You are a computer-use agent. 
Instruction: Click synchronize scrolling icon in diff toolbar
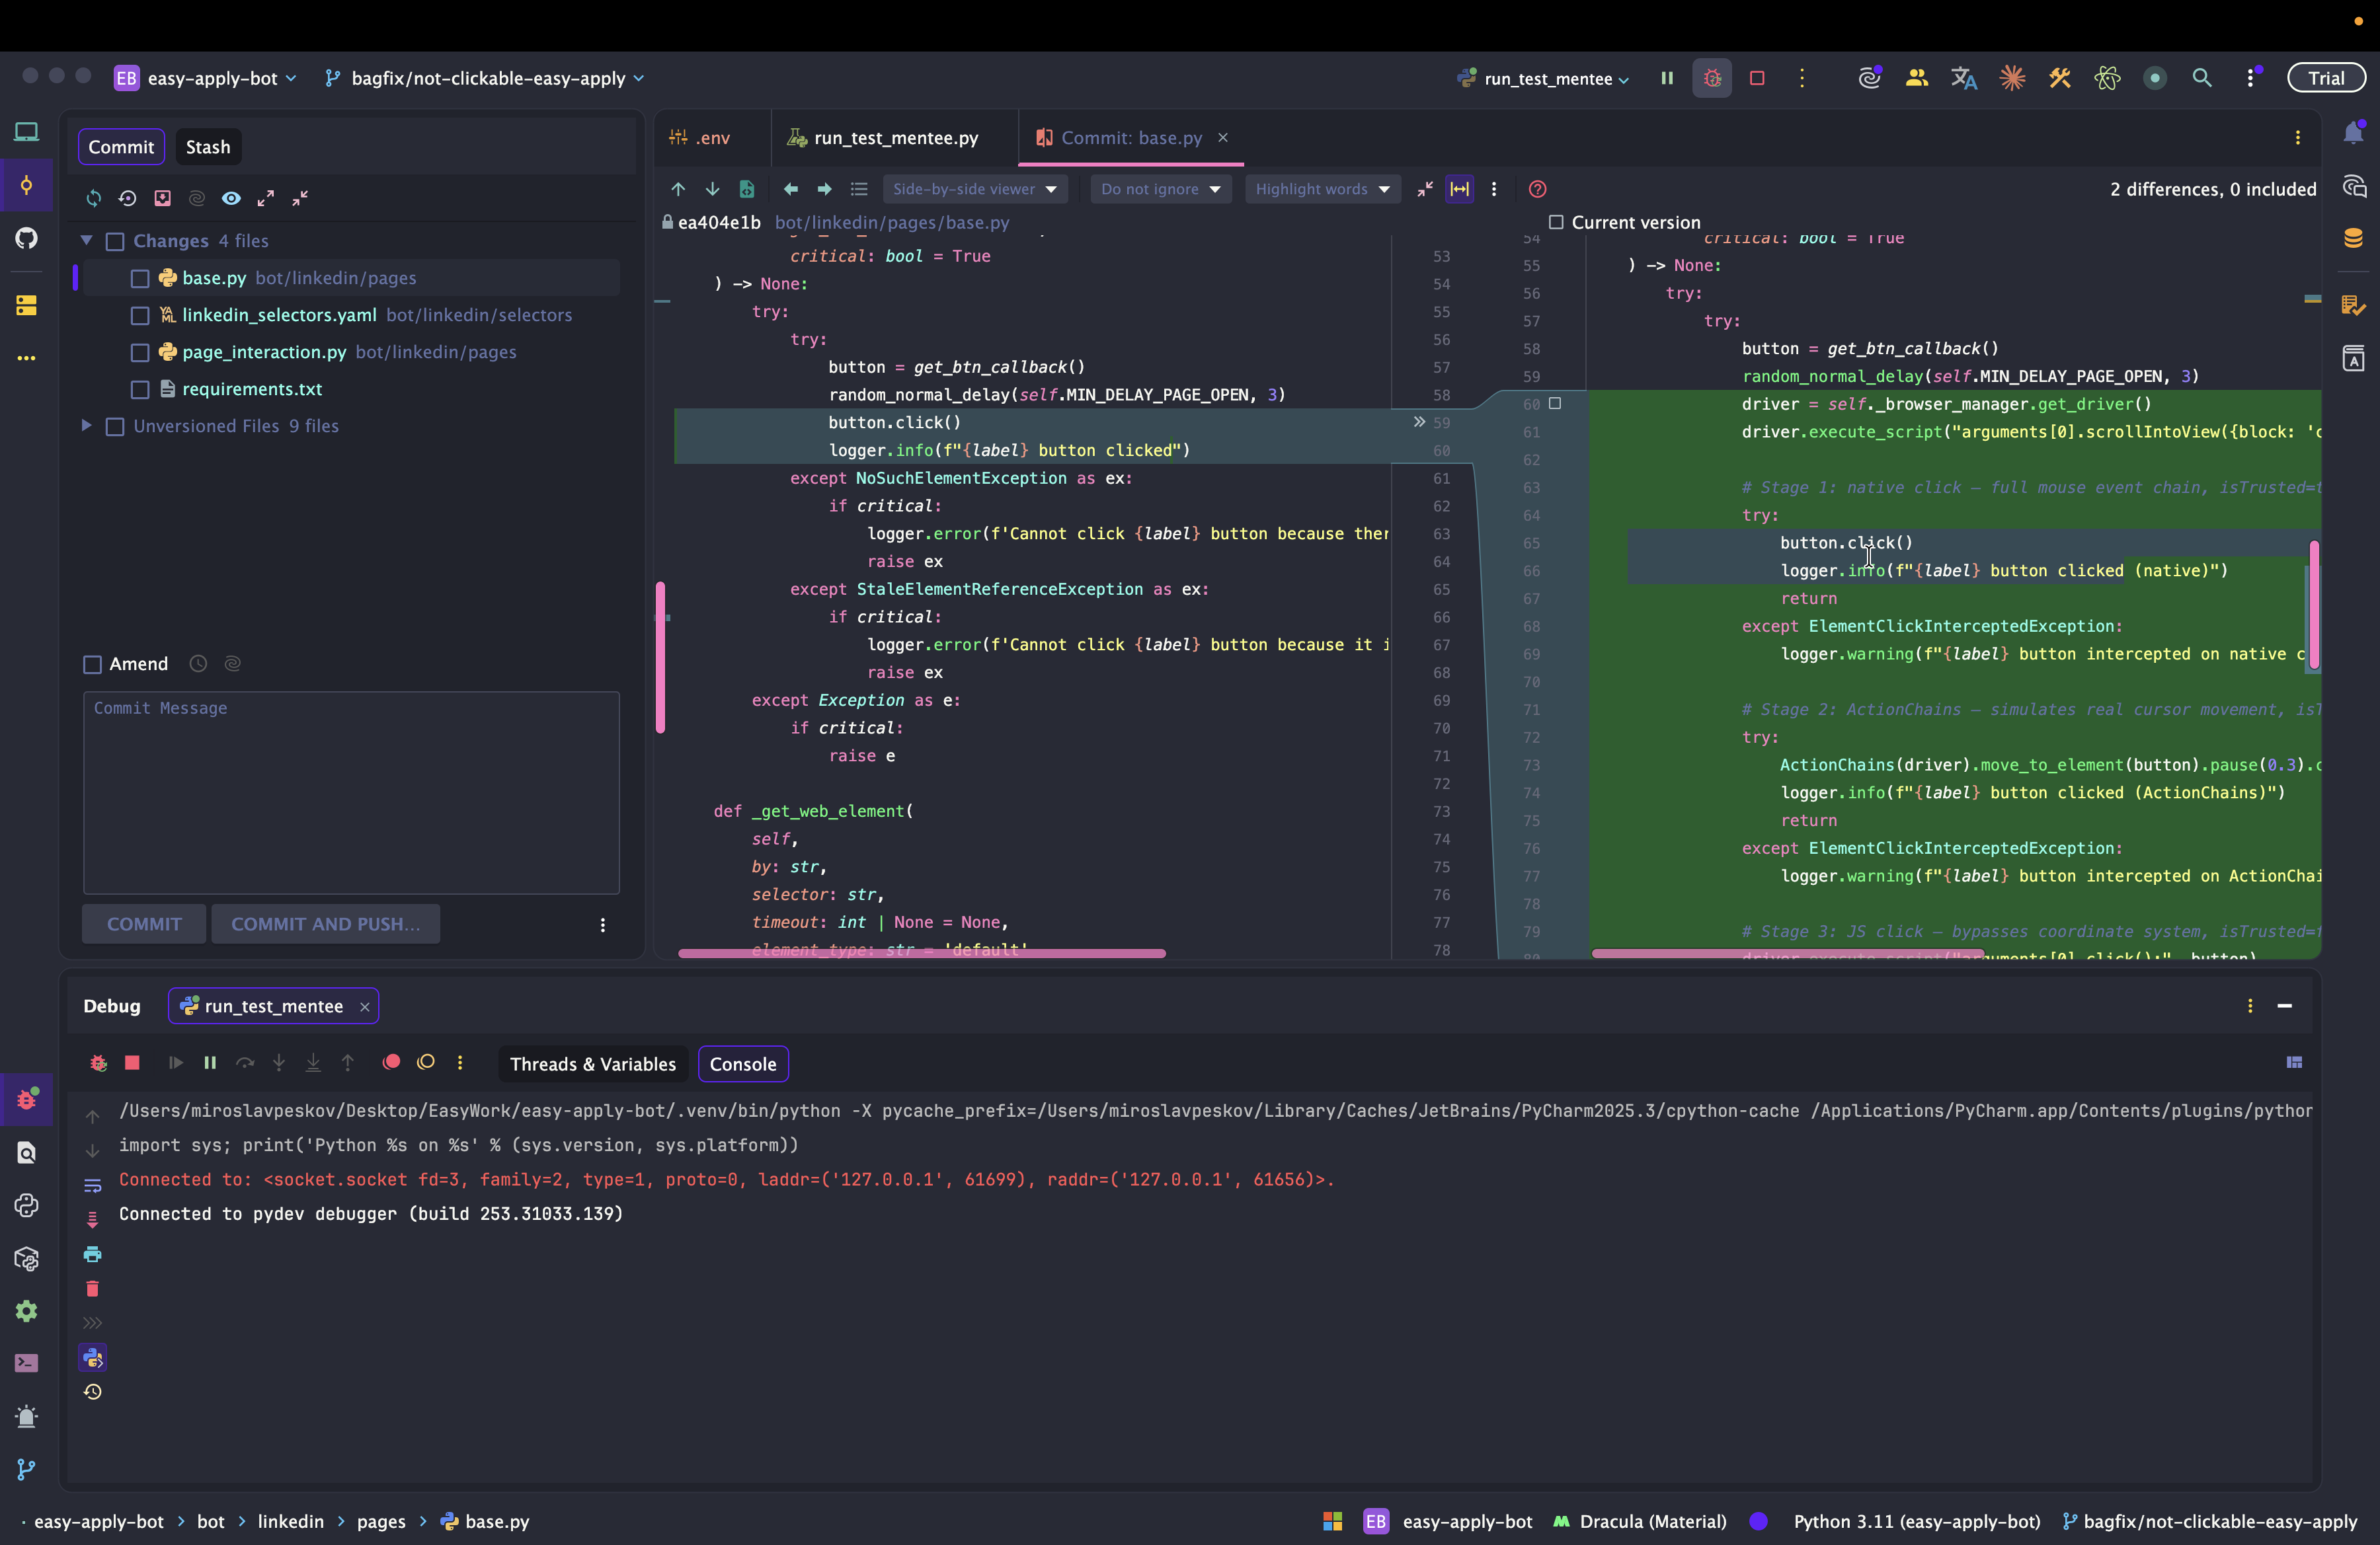[1459, 189]
